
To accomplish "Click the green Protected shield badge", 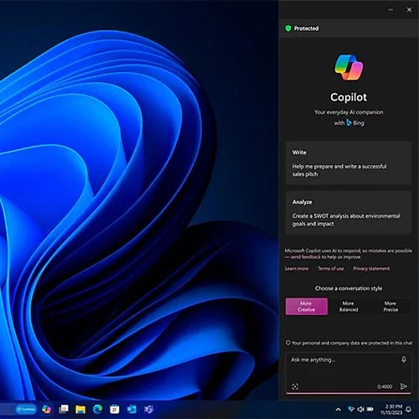I will pyautogui.click(x=288, y=28).
